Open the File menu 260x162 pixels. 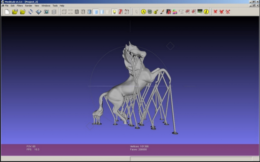click(x=6, y=6)
